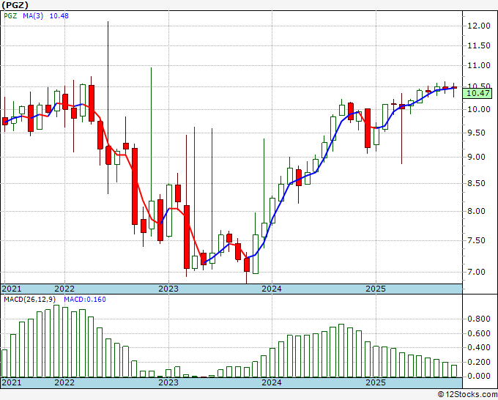The height and width of the screenshot is (400, 498).
Task: Select 2021 on the MACD panel timeline
Action: (x=12, y=382)
